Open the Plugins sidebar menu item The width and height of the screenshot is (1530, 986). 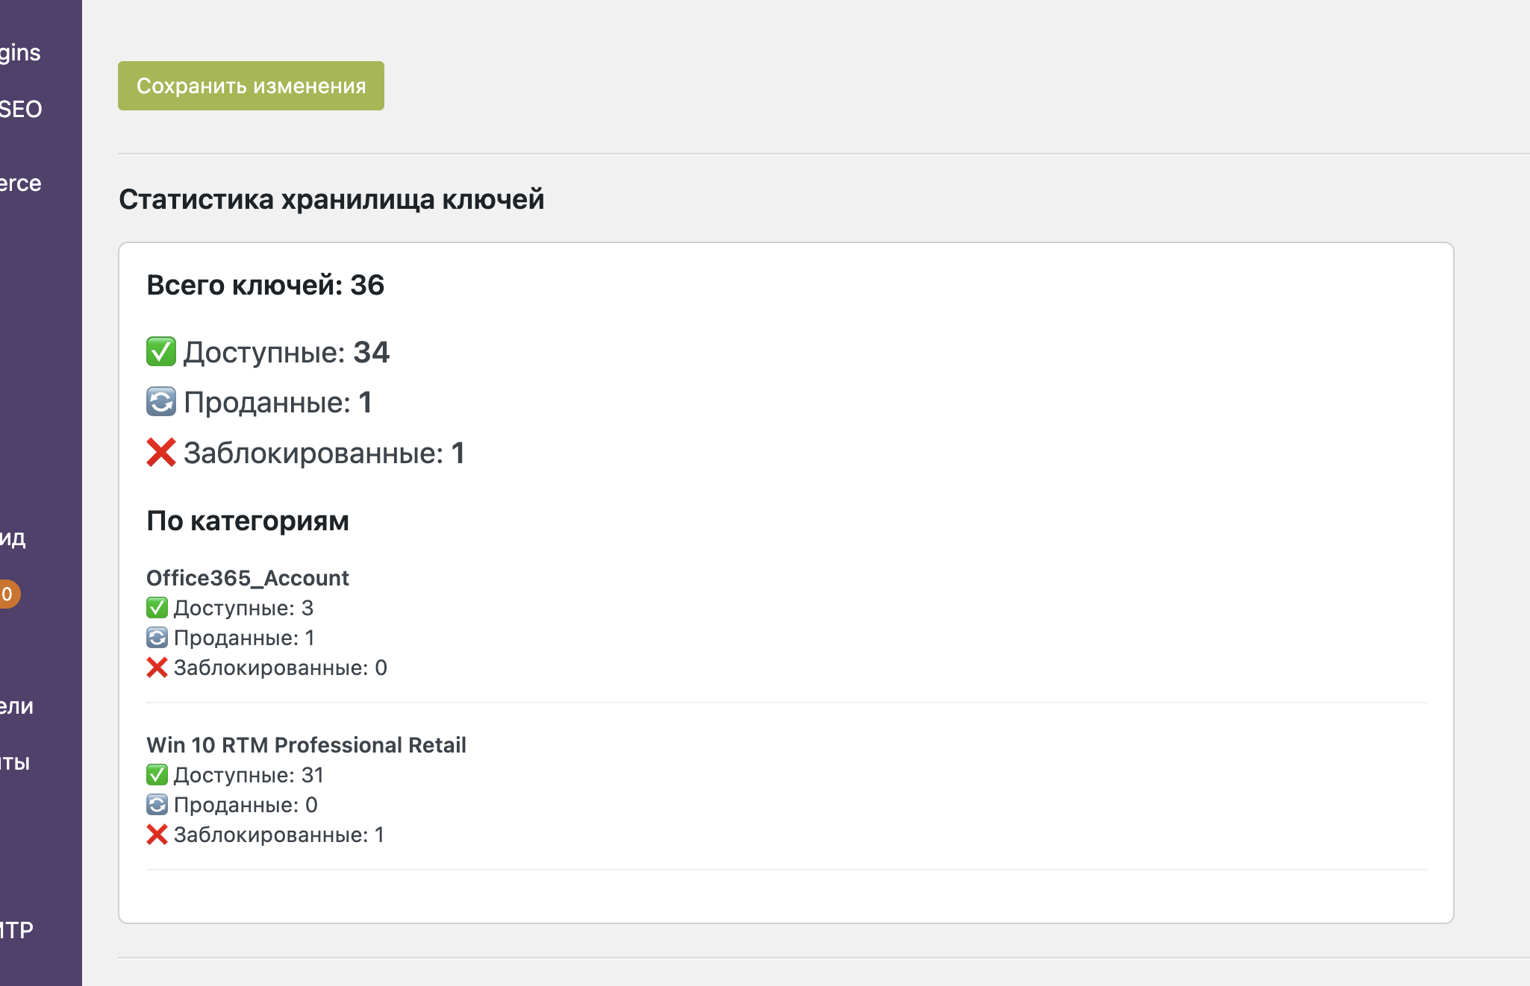21,52
